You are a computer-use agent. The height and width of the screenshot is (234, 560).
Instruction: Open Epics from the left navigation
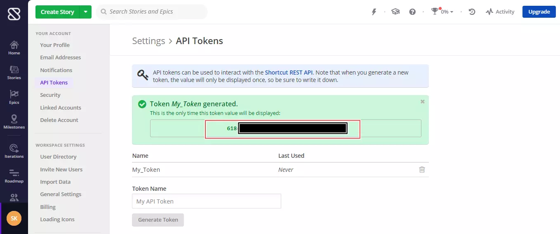pyautogui.click(x=14, y=97)
